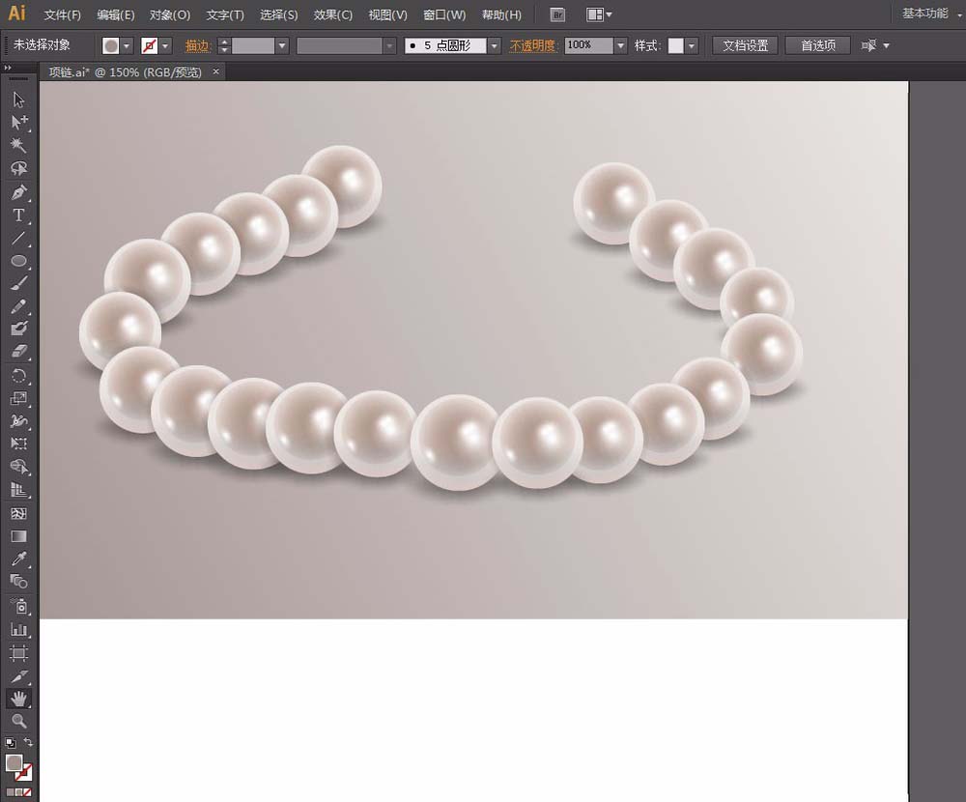Open the 文字(T) menu

coord(225,14)
